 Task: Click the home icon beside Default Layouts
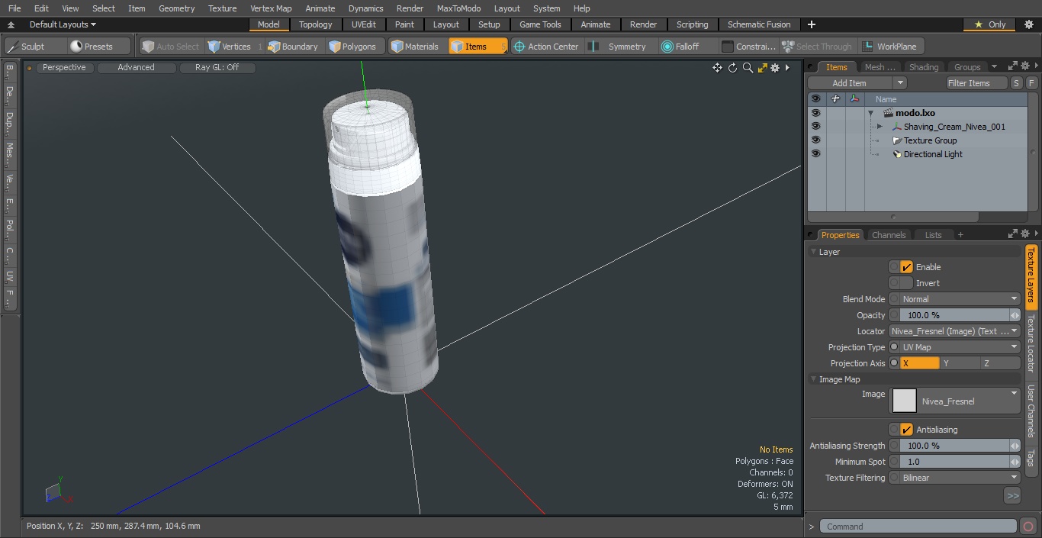coord(11,24)
